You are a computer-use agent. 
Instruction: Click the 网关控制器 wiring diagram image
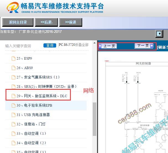[137, 107]
